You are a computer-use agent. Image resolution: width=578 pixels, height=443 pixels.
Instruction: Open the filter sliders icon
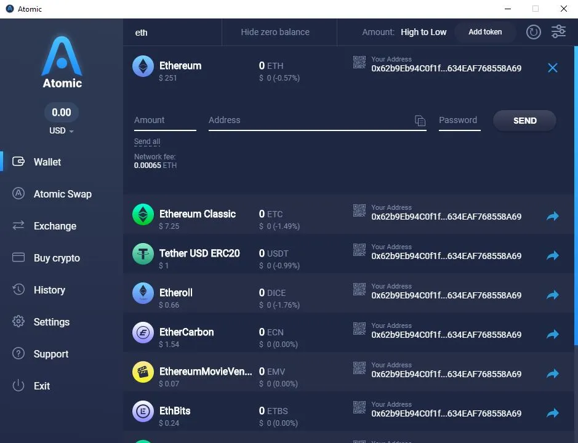(558, 32)
